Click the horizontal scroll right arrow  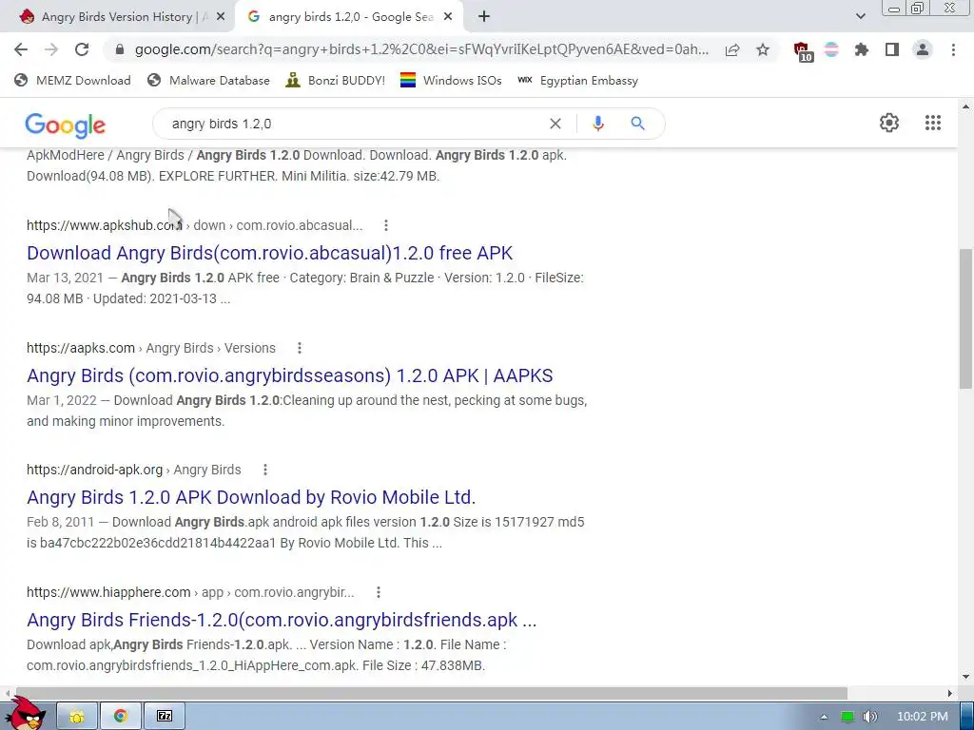(950, 693)
